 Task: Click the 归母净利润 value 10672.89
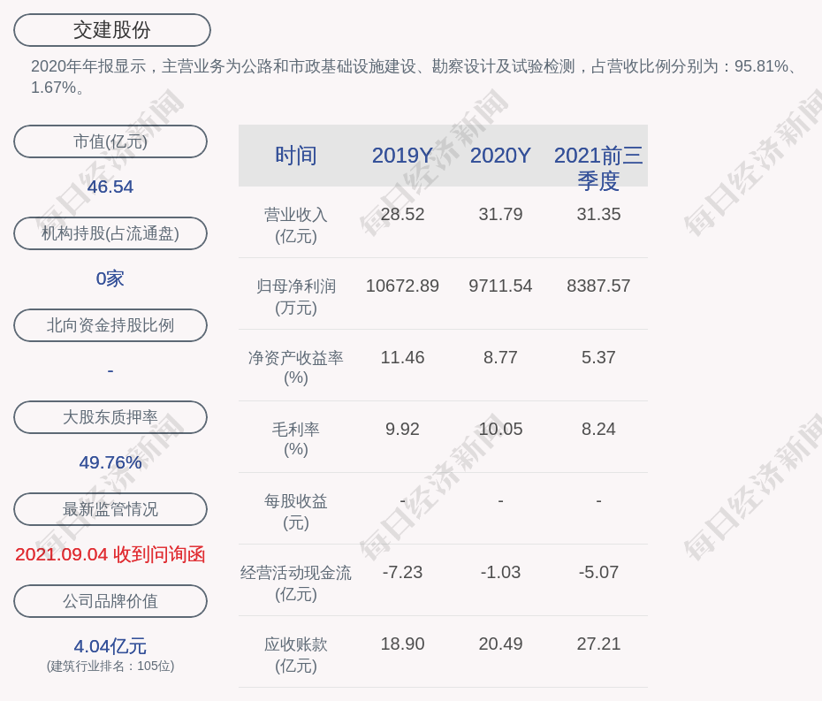(402, 286)
